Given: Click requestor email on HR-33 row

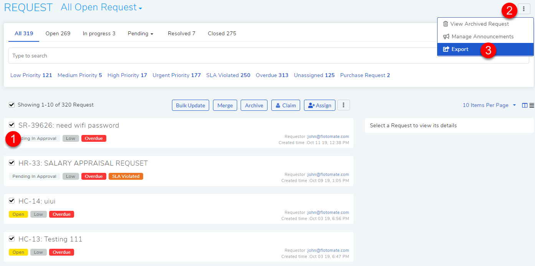Looking at the screenshot, I should [x=328, y=174].
